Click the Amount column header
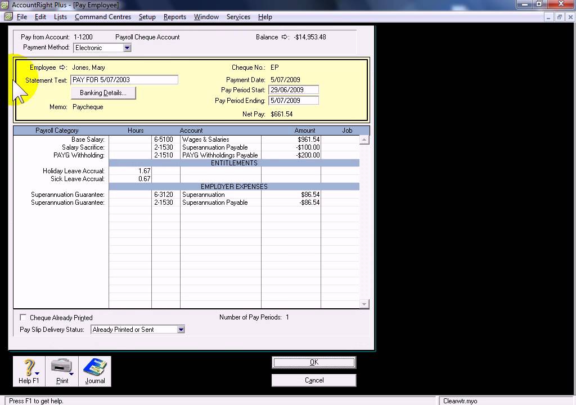 [x=304, y=130]
